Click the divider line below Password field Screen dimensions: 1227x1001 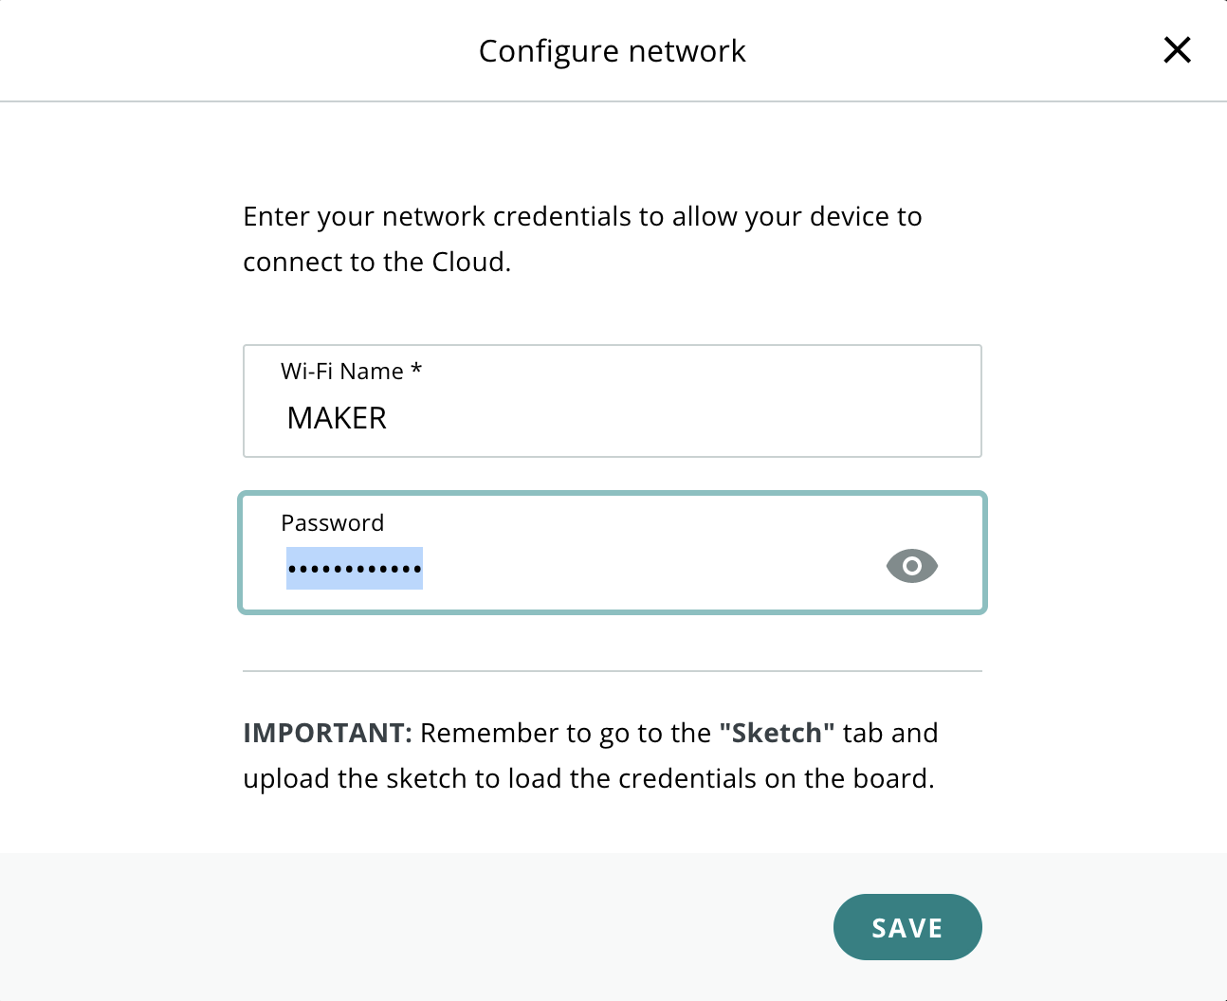coord(612,671)
